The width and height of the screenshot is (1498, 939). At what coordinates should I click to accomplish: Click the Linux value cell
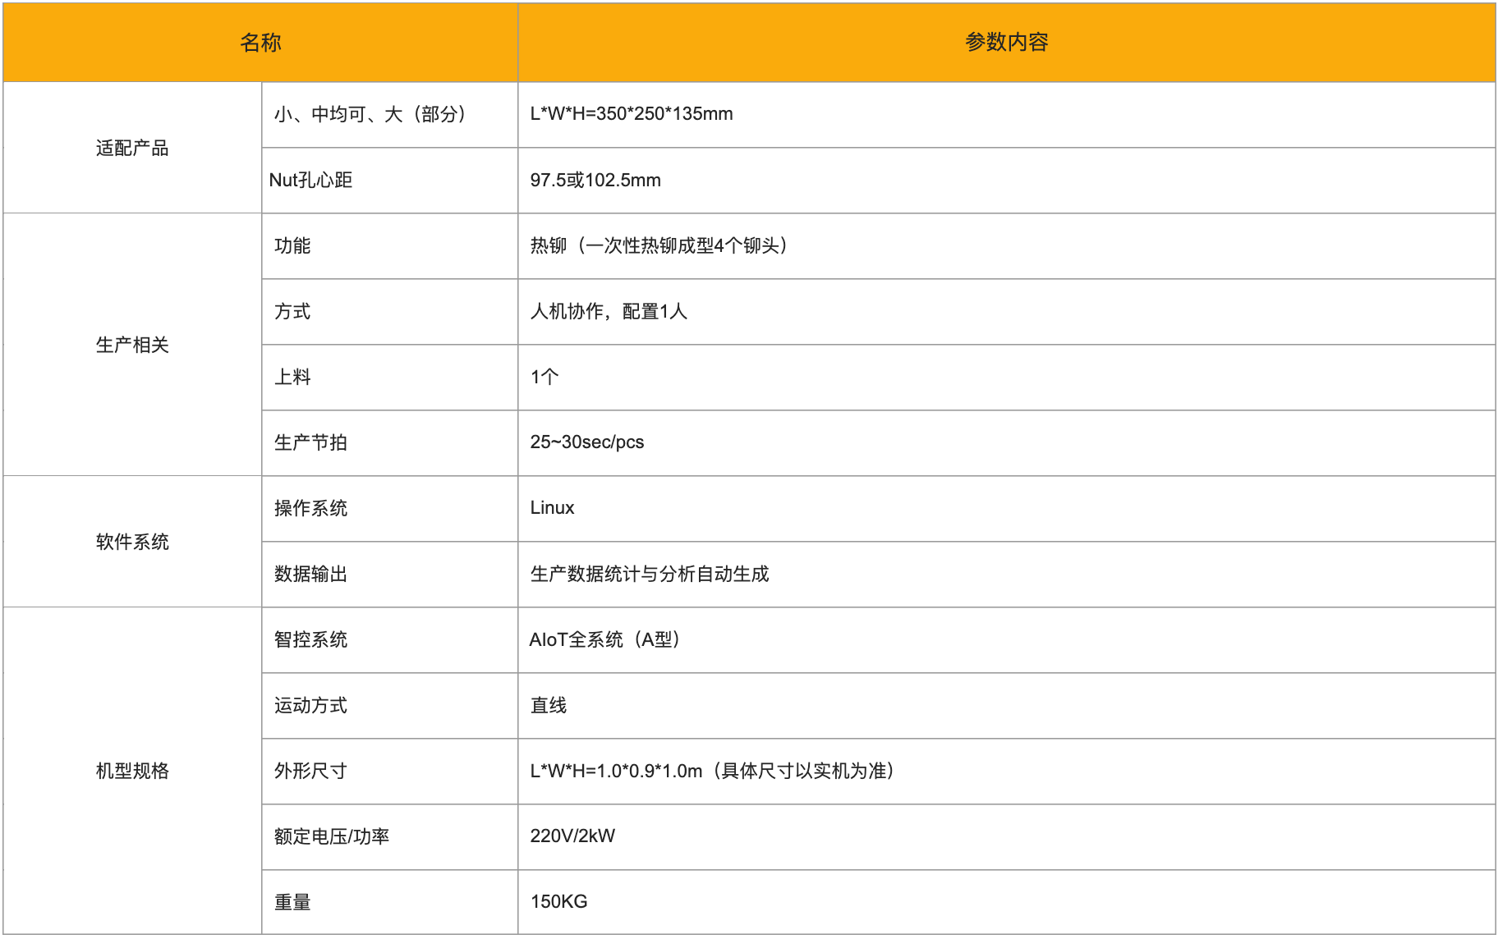coord(552,508)
